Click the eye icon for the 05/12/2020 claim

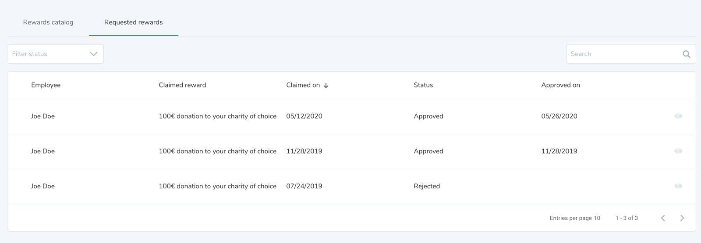coord(678,116)
